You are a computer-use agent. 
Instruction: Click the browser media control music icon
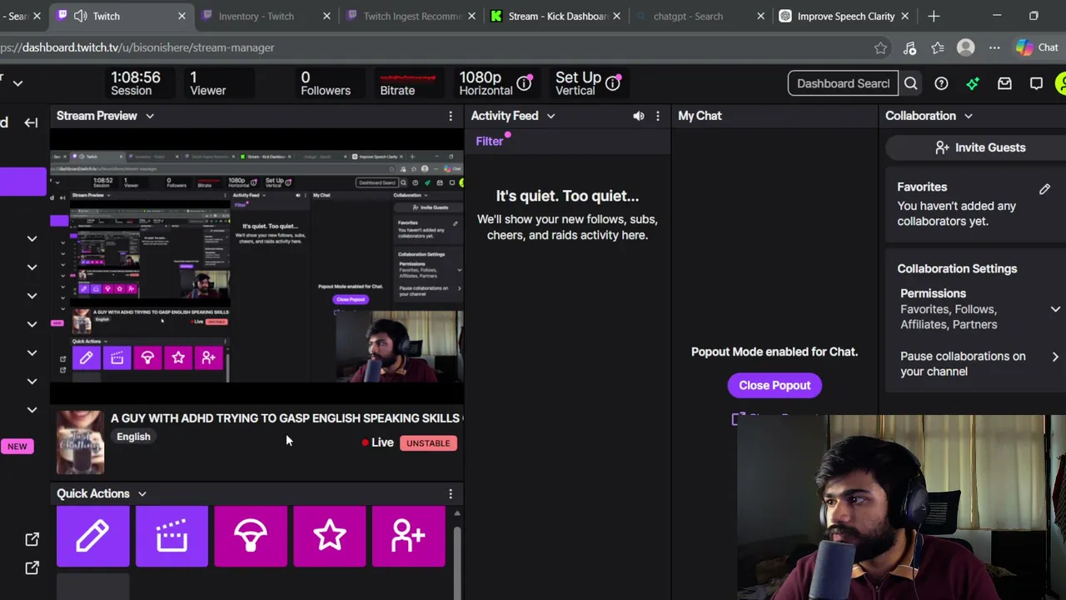tap(909, 48)
